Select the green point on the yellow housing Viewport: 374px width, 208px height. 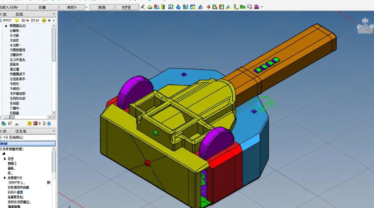[155, 133]
